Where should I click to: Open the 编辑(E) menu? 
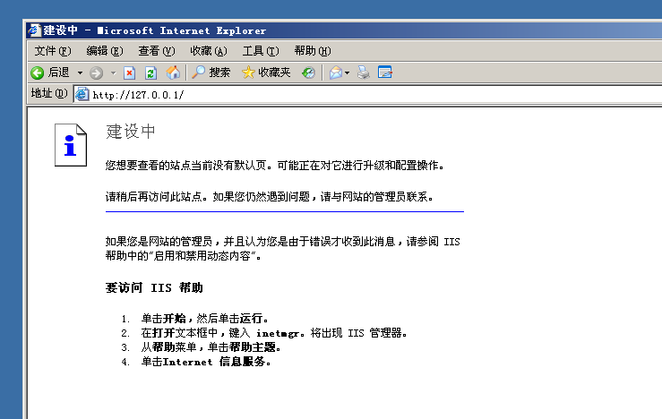[x=105, y=51]
